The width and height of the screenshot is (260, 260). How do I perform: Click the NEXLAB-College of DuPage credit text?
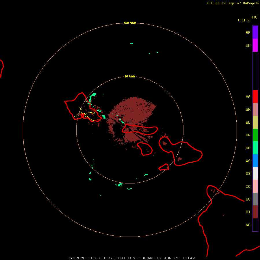233,3
